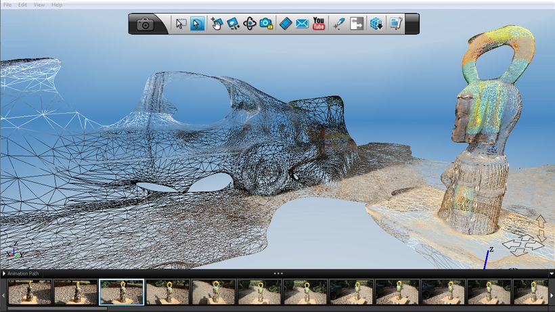
Task: Select the rectangle selection tool
Action: (181, 24)
